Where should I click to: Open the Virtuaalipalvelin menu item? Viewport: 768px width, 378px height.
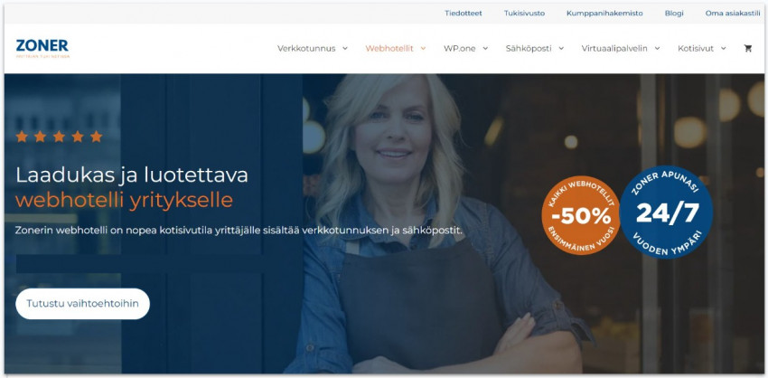[x=614, y=49]
